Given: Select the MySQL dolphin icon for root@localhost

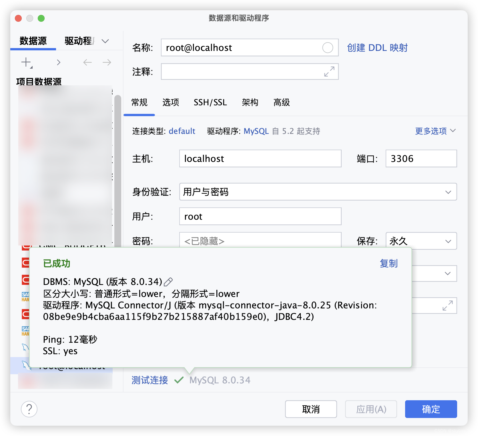Looking at the screenshot, I should point(26,366).
